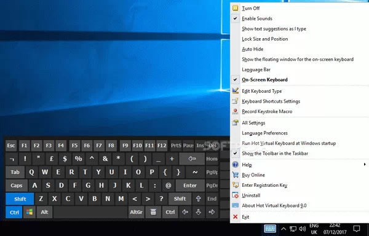Enable Show text suggestions as I type
The width and height of the screenshot is (369, 236).
tap(300, 29)
